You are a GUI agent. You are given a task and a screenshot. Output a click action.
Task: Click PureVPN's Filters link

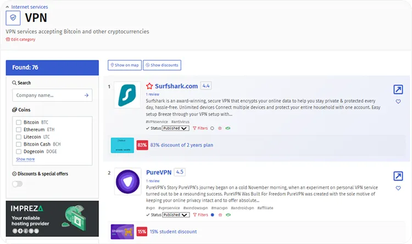pos(201,215)
